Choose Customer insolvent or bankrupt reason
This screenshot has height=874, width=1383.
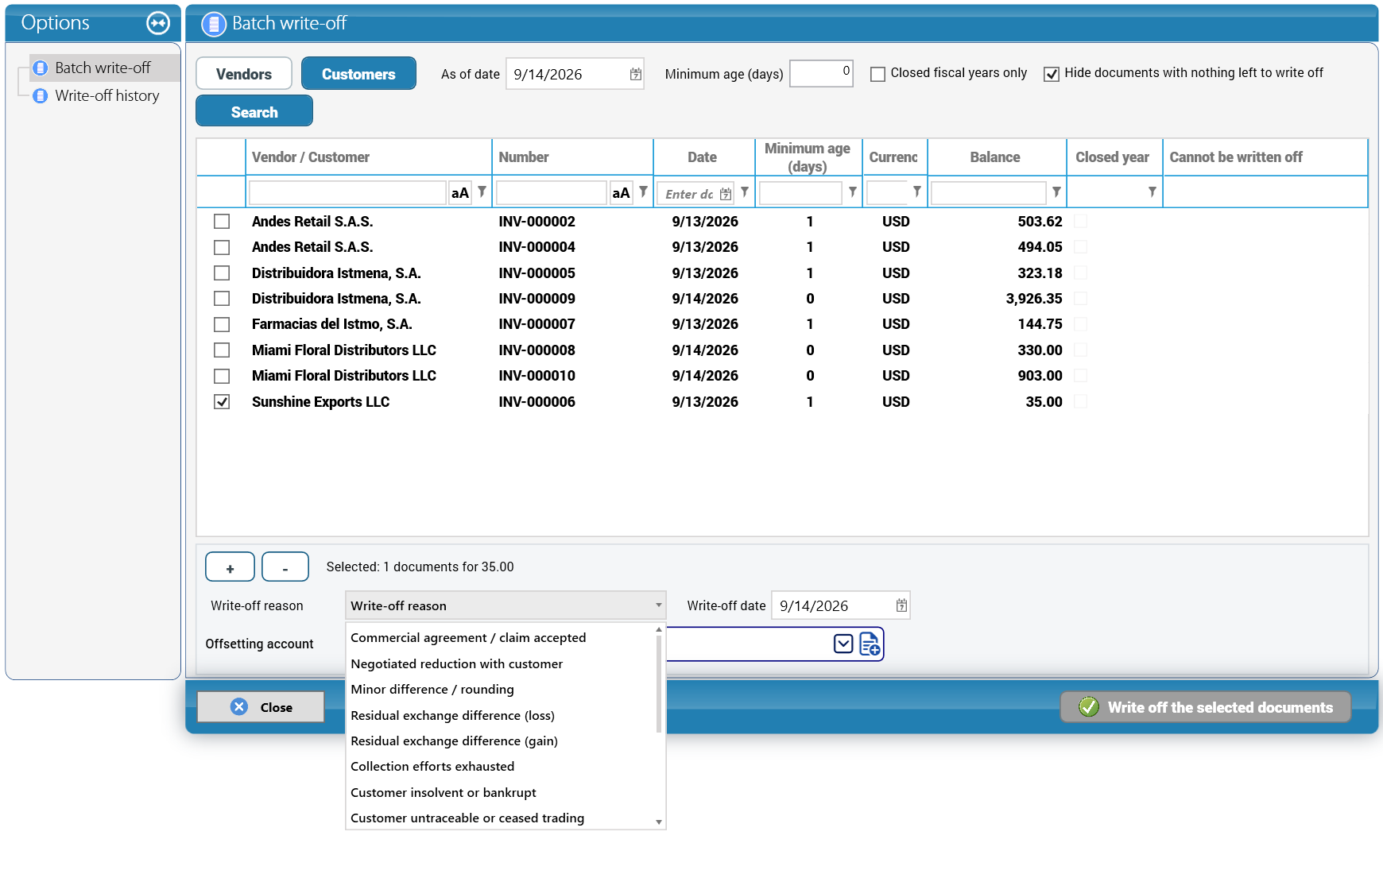444,793
